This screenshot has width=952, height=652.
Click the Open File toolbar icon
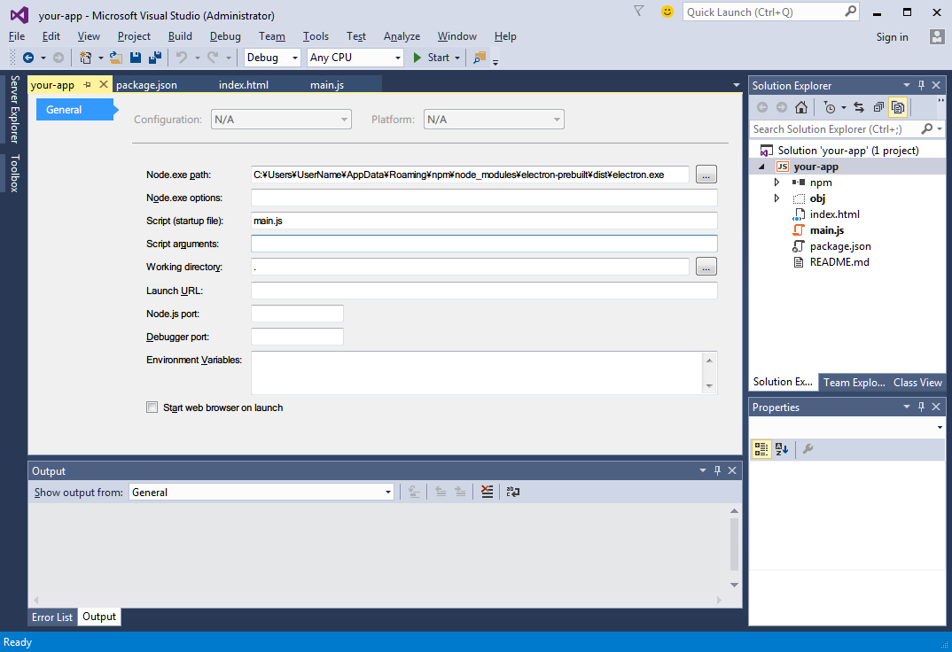click(115, 58)
